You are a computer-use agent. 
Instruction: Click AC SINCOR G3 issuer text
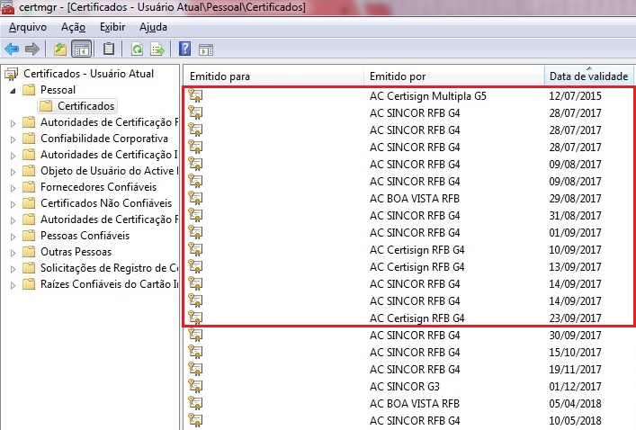click(x=405, y=386)
